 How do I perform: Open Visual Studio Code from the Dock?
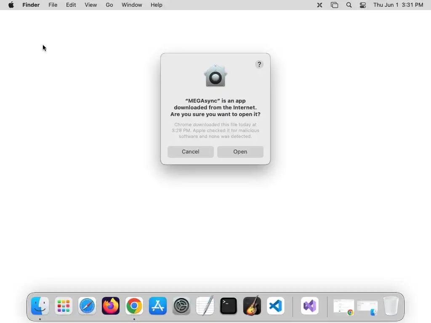(x=276, y=306)
